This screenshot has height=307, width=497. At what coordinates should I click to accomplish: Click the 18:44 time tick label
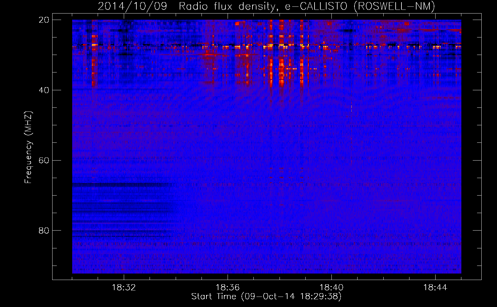[435, 288]
